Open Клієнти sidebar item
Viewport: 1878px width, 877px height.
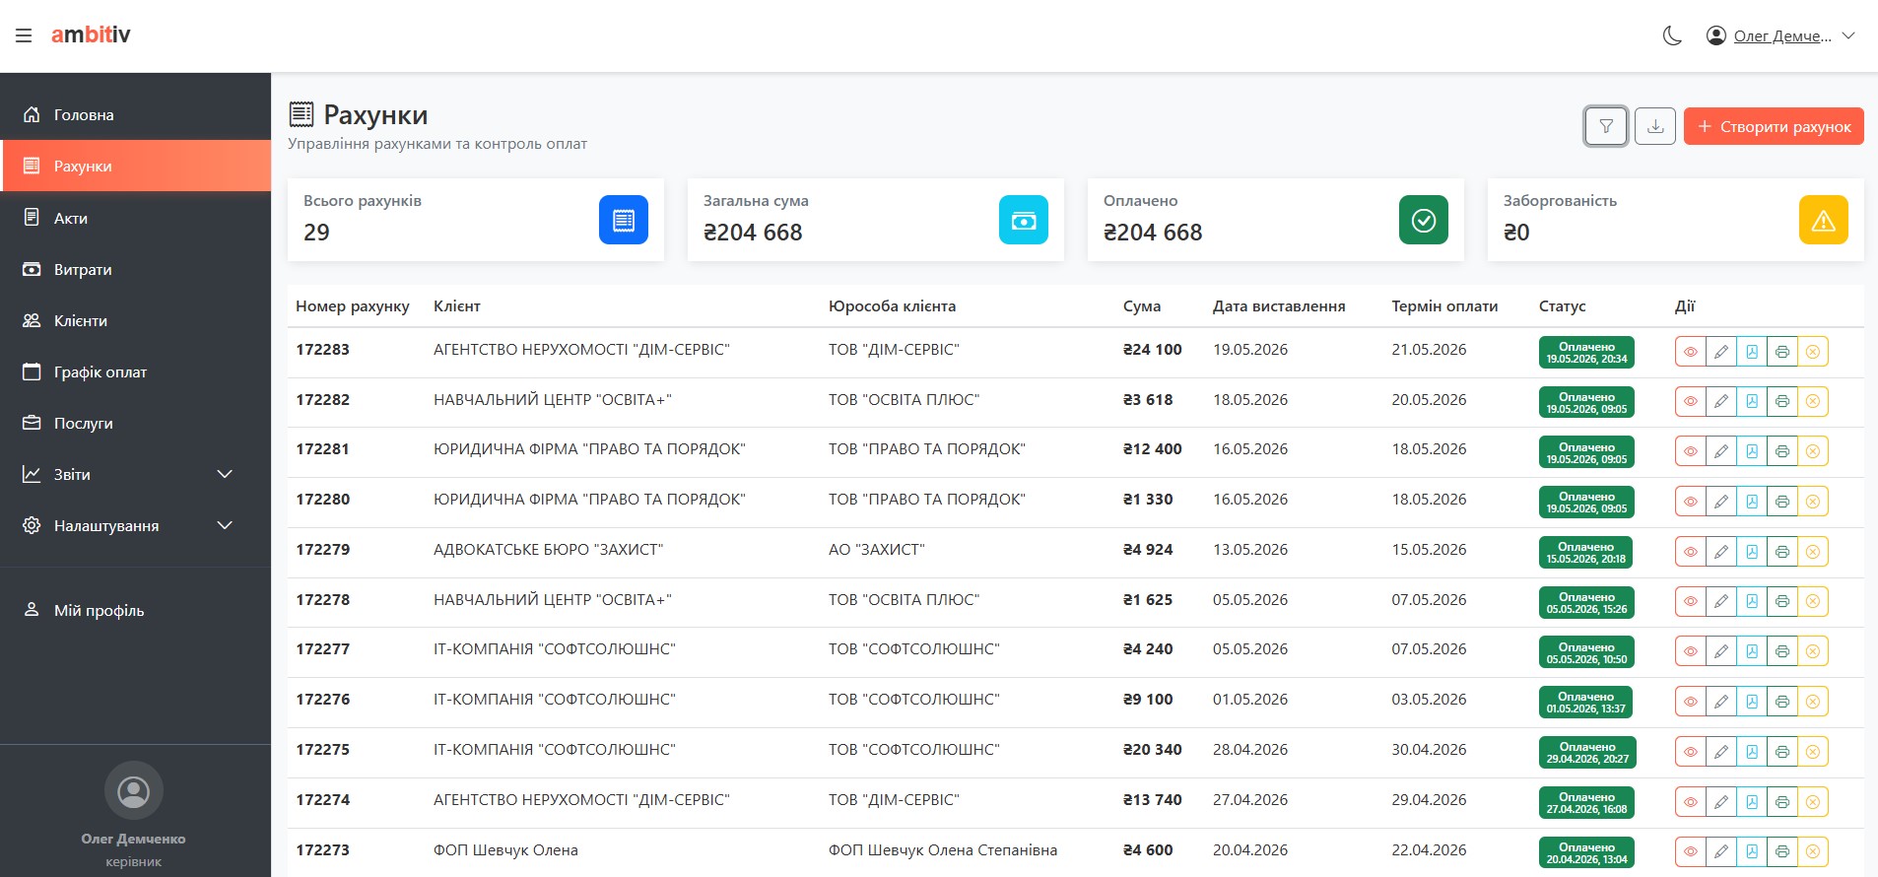(x=135, y=320)
